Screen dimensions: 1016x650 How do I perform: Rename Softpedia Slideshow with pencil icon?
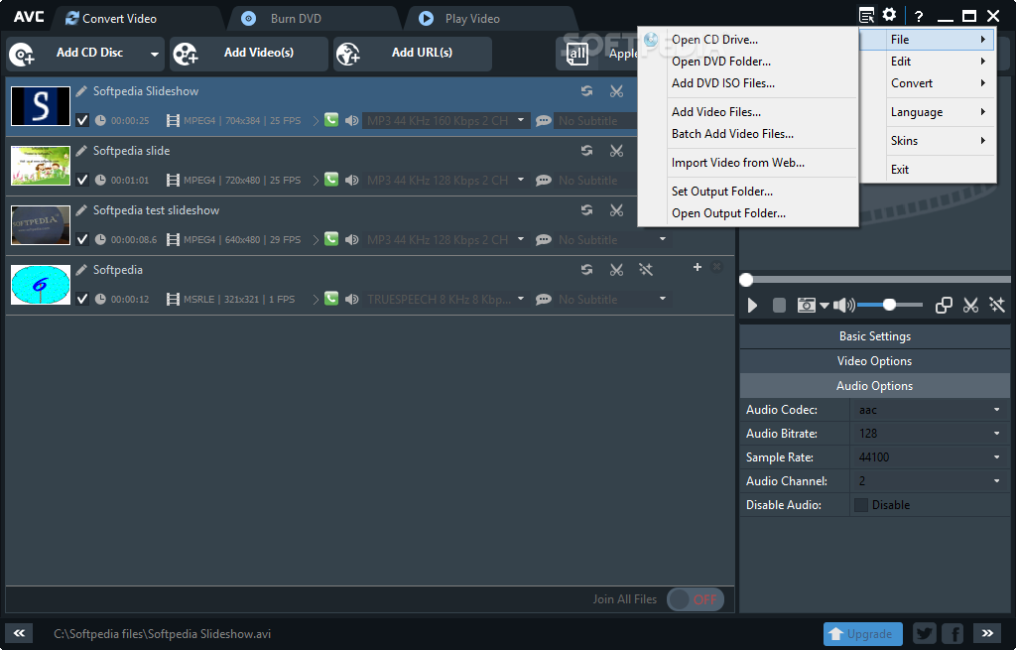pyautogui.click(x=81, y=91)
